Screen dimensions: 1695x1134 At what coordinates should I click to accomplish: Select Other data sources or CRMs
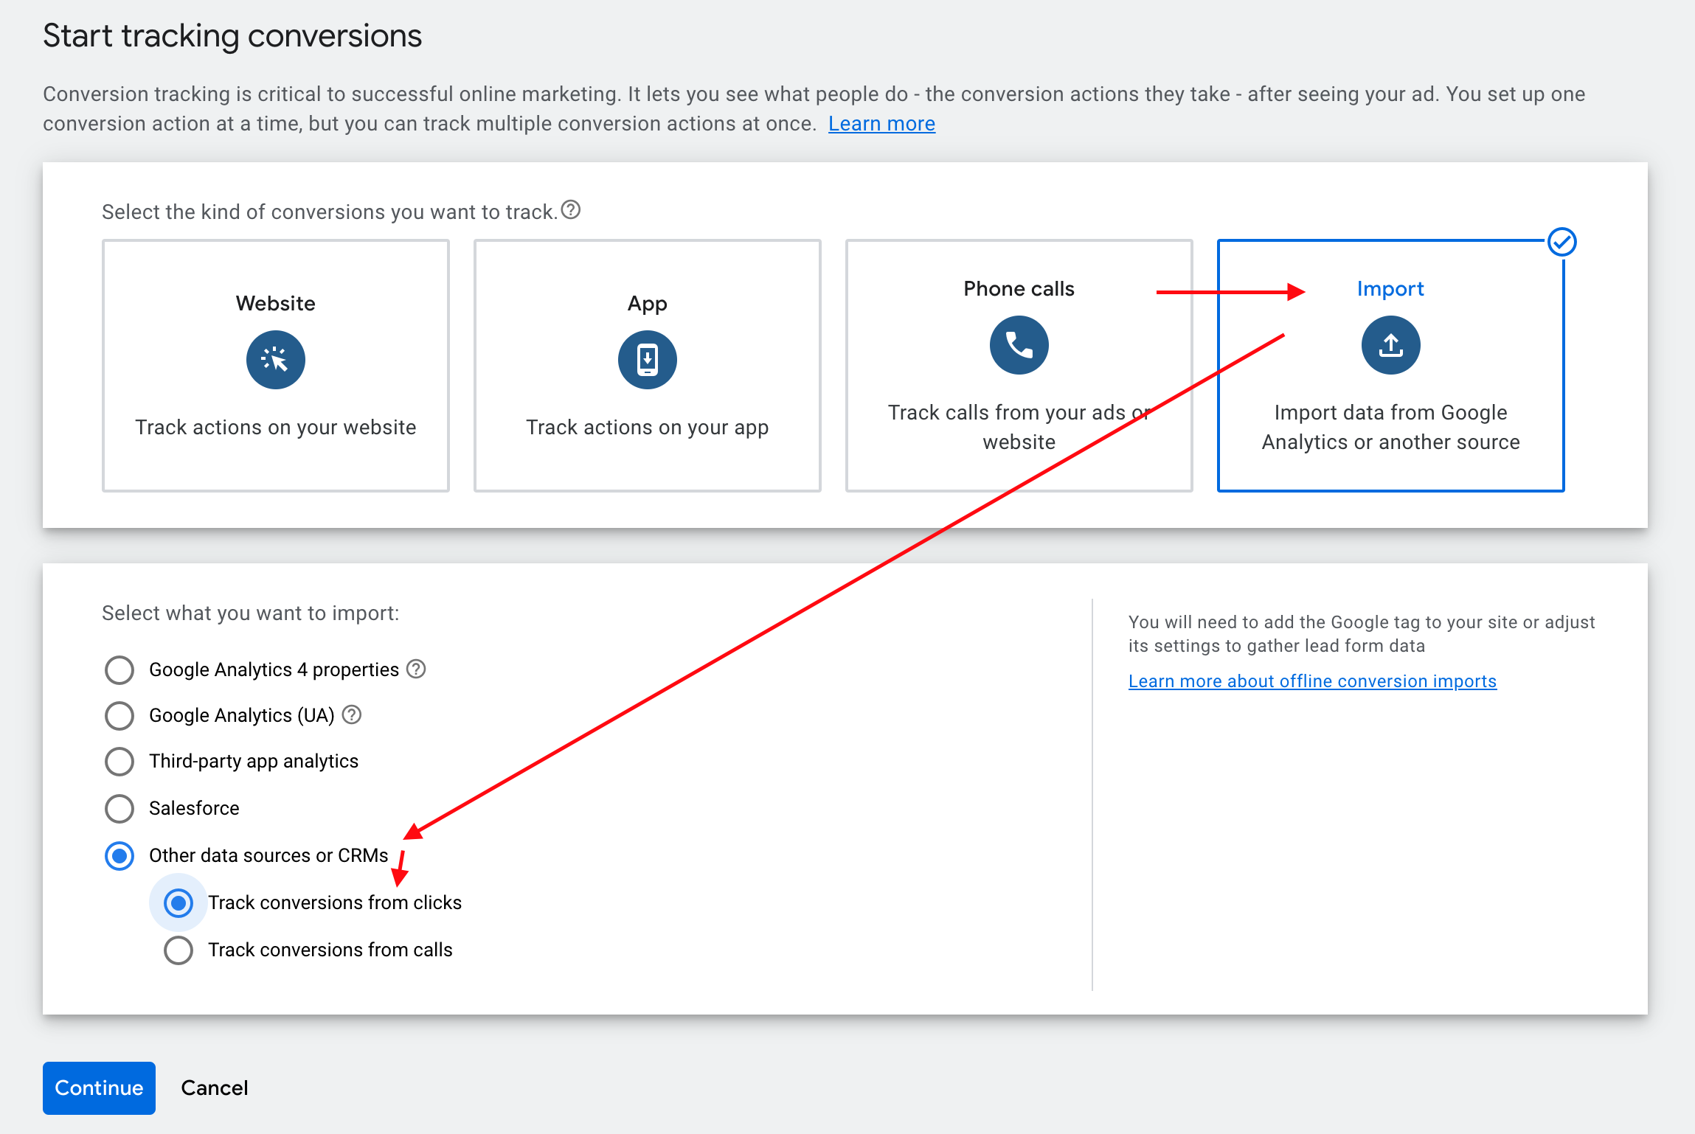tap(119, 856)
